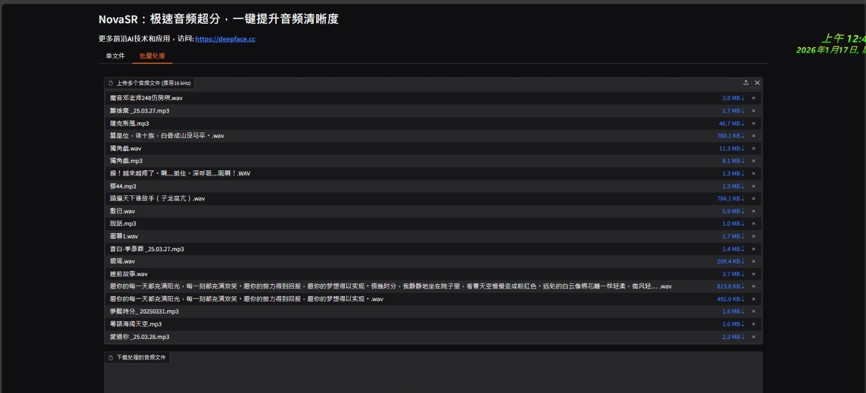Viewport: 866px width, 393px height.
Task: Remove 難捨棄 _25.03.27.mp3 from the upload list
Action: (753, 110)
